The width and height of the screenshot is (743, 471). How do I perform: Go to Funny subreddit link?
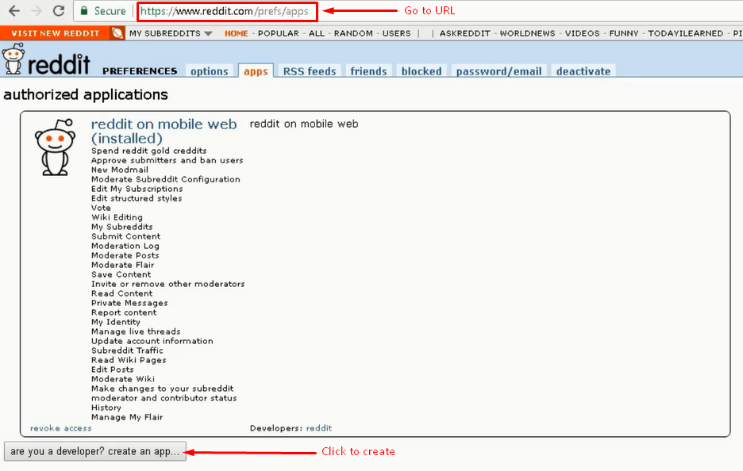point(624,33)
